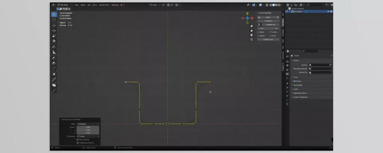
Task: Open the Segments menu
Action: [115, 5]
